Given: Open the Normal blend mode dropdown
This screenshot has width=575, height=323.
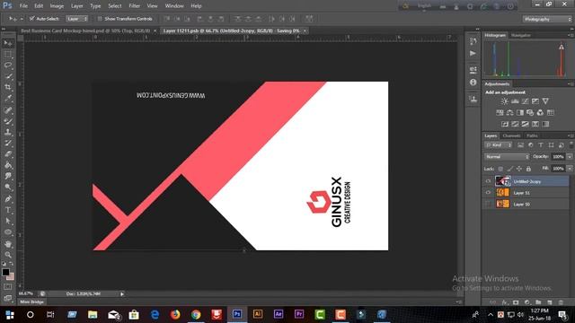Looking at the screenshot, I should 507,157.
